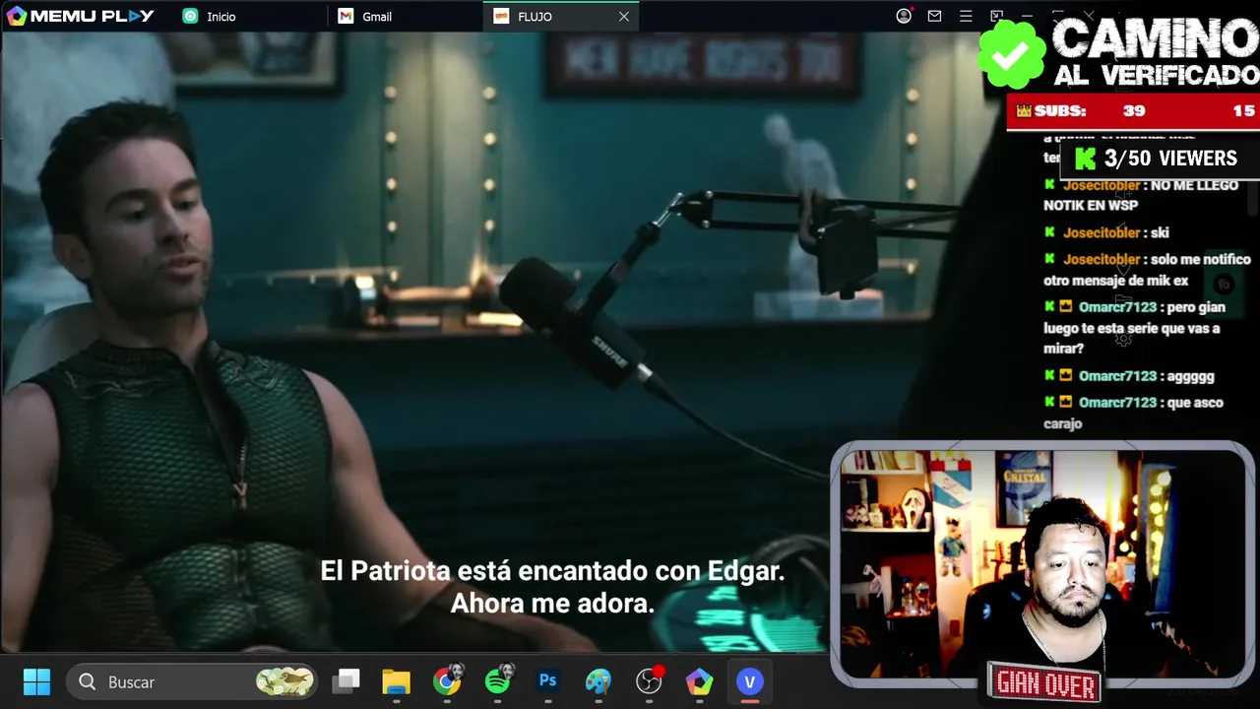This screenshot has width=1260, height=709.
Task: Open the Paint app taskbar icon
Action: click(x=598, y=681)
